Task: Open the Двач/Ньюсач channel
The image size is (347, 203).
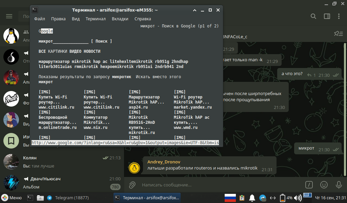Action: pos(62,183)
